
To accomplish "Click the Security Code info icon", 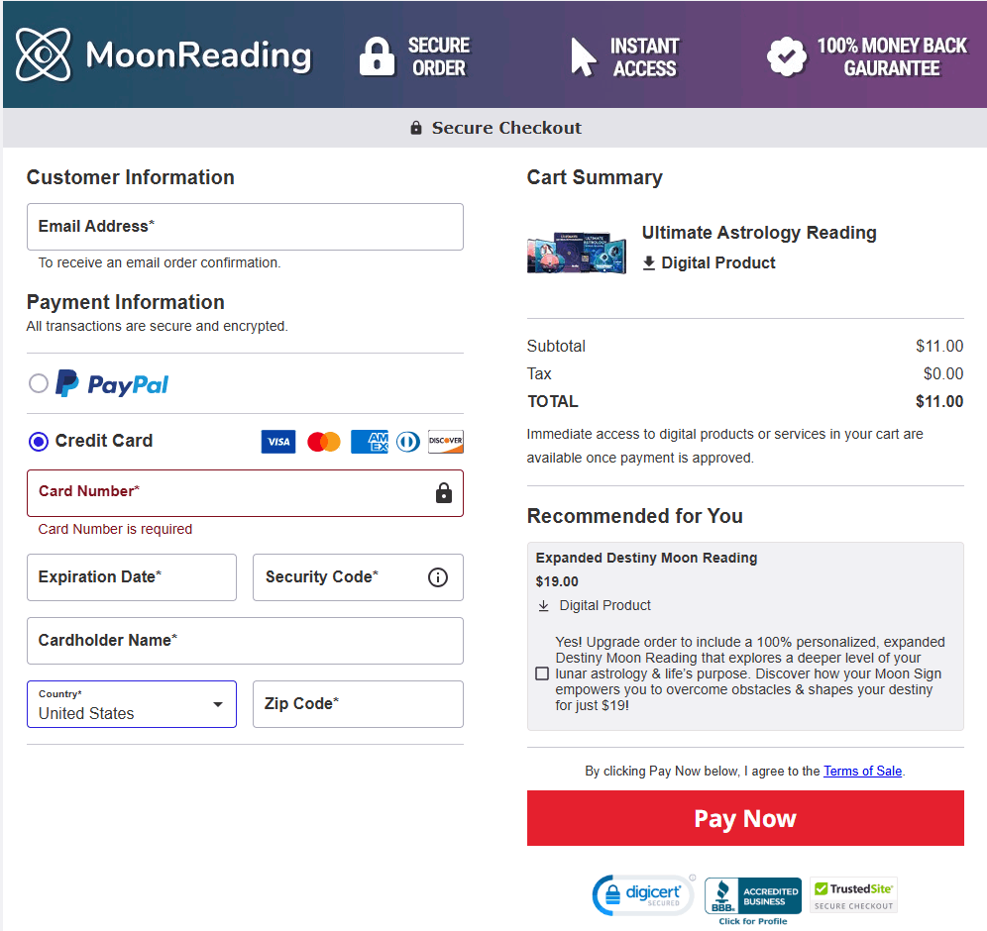I will pos(437,577).
